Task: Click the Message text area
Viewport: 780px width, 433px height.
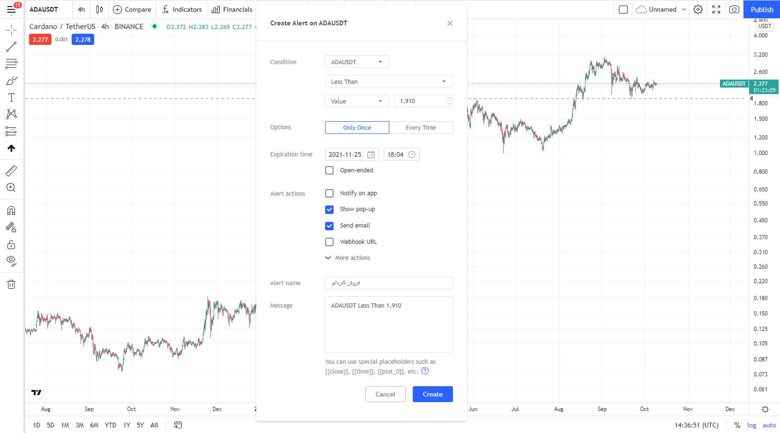Action: coord(389,324)
